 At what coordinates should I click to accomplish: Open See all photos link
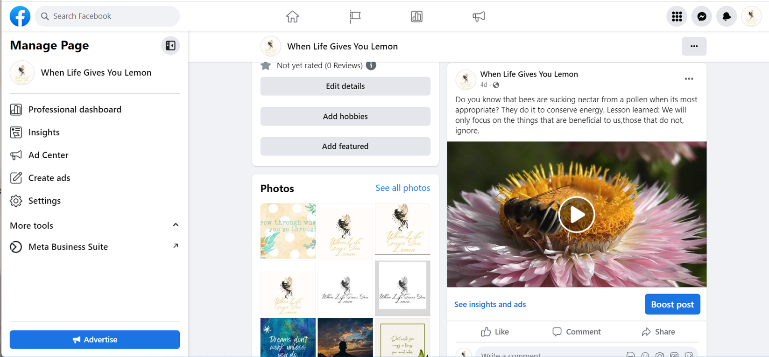coord(403,188)
